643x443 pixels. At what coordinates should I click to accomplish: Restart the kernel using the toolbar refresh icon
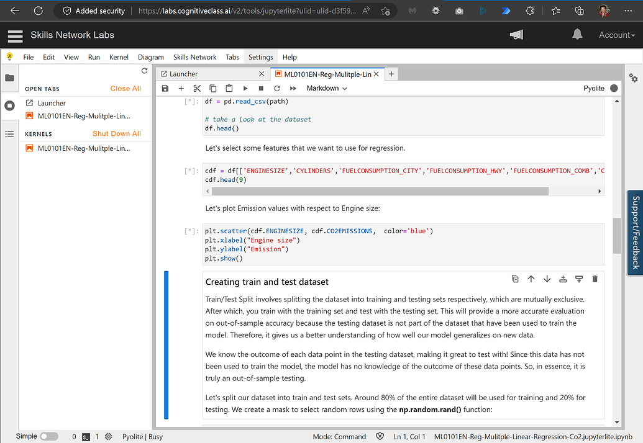pyautogui.click(x=277, y=89)
